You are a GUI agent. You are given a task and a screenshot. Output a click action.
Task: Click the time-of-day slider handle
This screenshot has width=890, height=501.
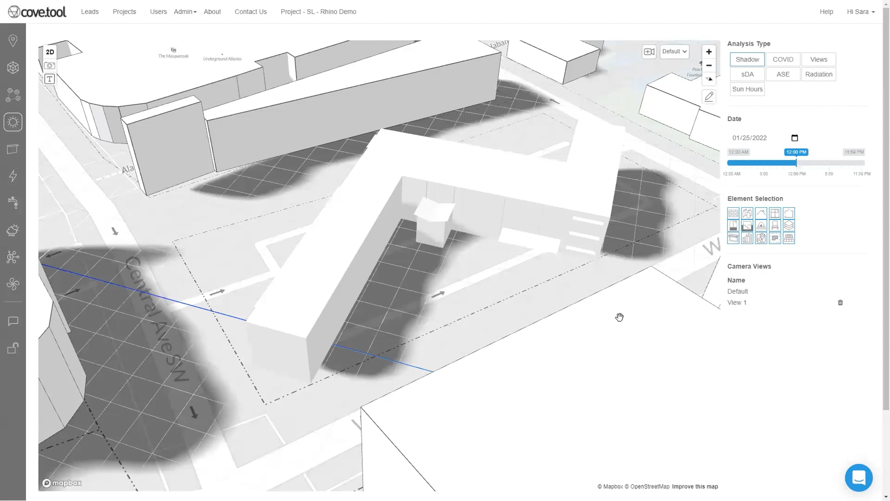[x=796, y=163]
